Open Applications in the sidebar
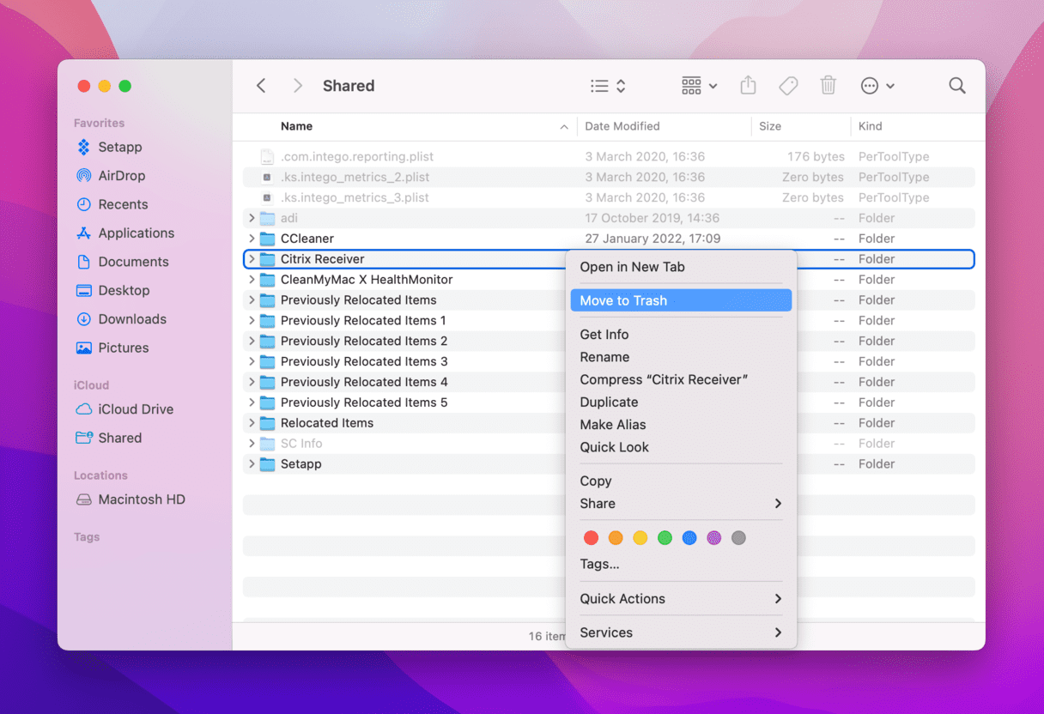The image size is (1044, 714). point(125,233)
